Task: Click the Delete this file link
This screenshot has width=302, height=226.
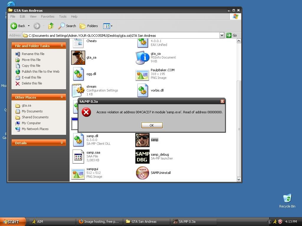Action: [32, 83]
